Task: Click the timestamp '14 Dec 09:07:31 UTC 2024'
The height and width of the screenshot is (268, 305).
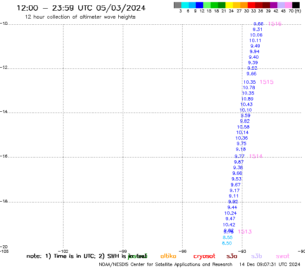Action: point(270,264)
